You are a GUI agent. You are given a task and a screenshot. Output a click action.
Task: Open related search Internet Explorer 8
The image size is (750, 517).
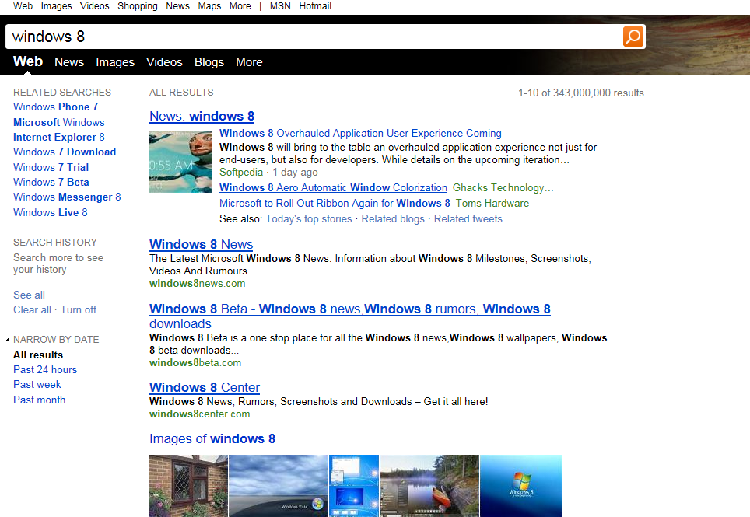click(x=59, y=137)
